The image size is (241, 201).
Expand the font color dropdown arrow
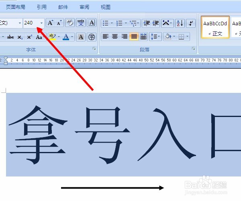pyautogui.click(x=72, y=37)
